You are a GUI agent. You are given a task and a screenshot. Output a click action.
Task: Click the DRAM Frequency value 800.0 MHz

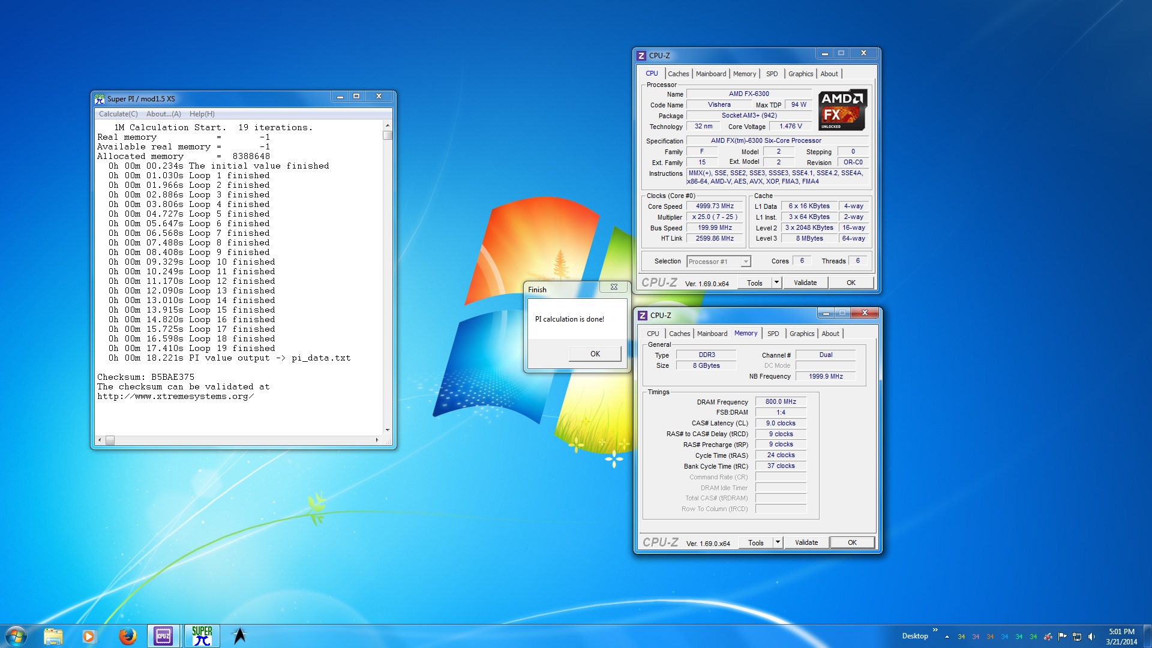point(781,401)
